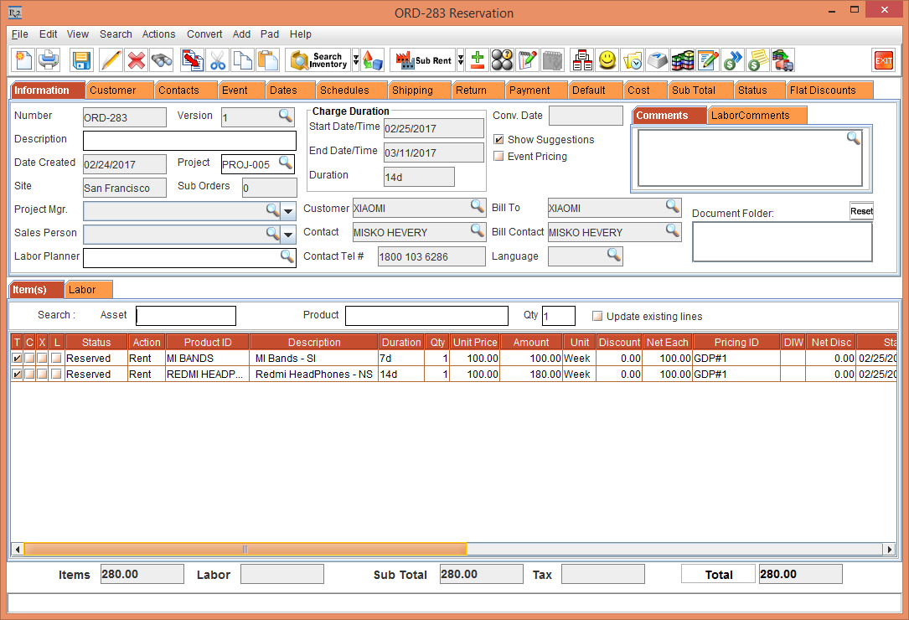Click the yellow smiley face icon
Screen dimensions: 909x620
[607, 60]
